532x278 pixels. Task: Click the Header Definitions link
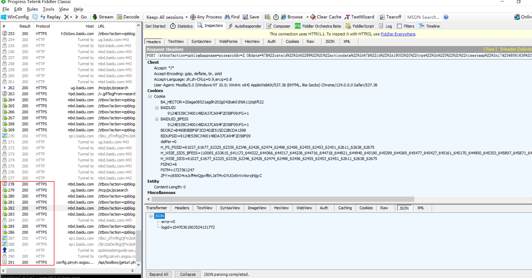516,49
